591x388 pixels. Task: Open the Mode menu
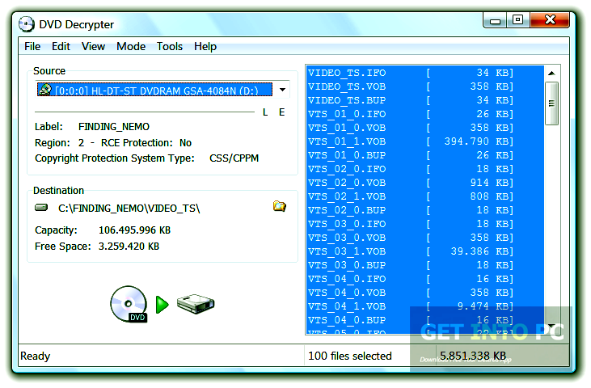coord(131,46)
